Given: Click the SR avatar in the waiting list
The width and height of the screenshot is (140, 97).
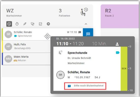Looking at the screenshot, I should coord(8,34).
